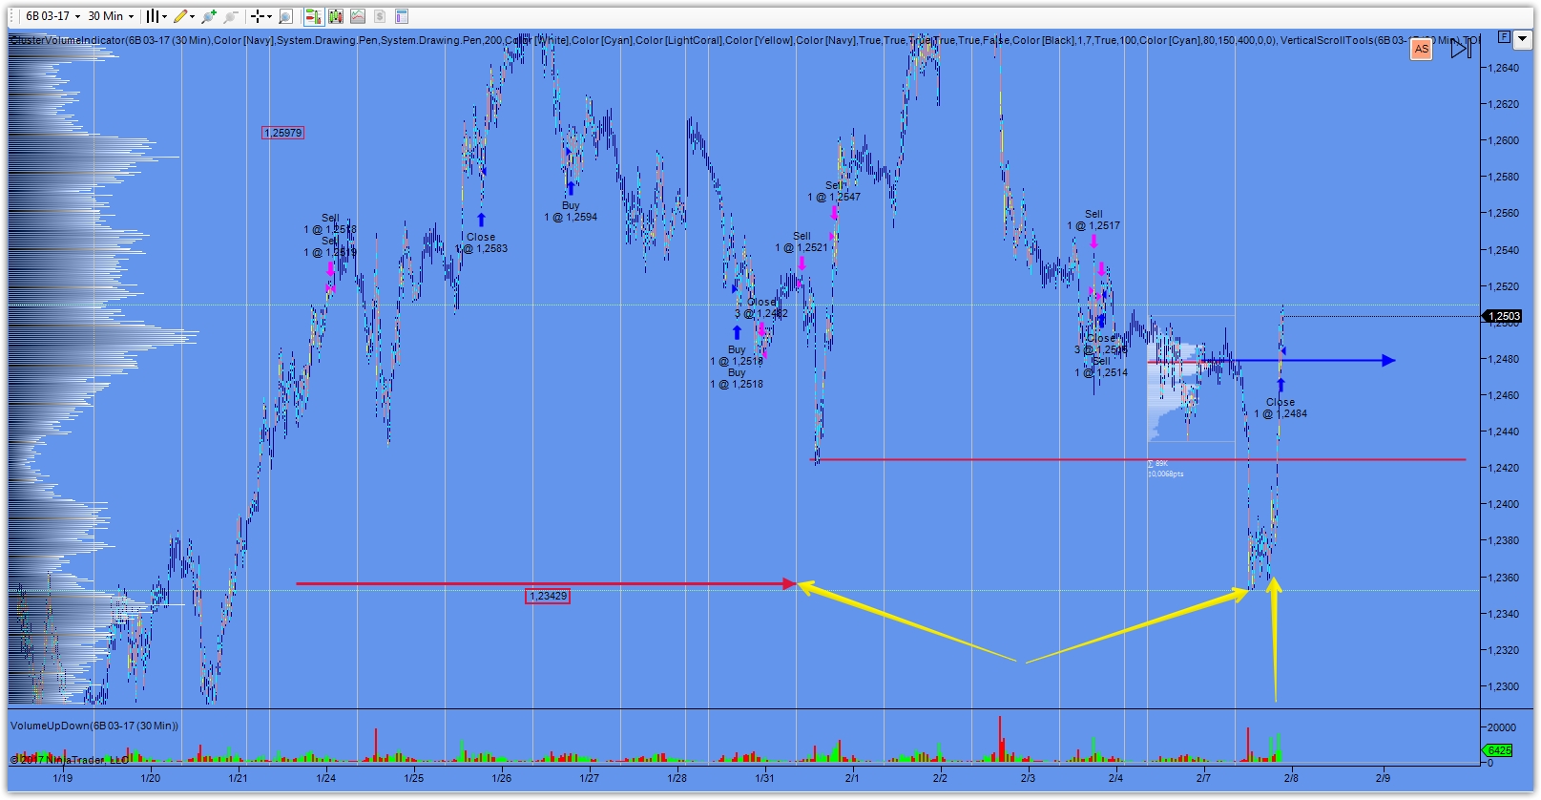Click the bar chart style icon
This screenshot has height=800, width=1541.
pyautogui.click(x=152, y=16)
